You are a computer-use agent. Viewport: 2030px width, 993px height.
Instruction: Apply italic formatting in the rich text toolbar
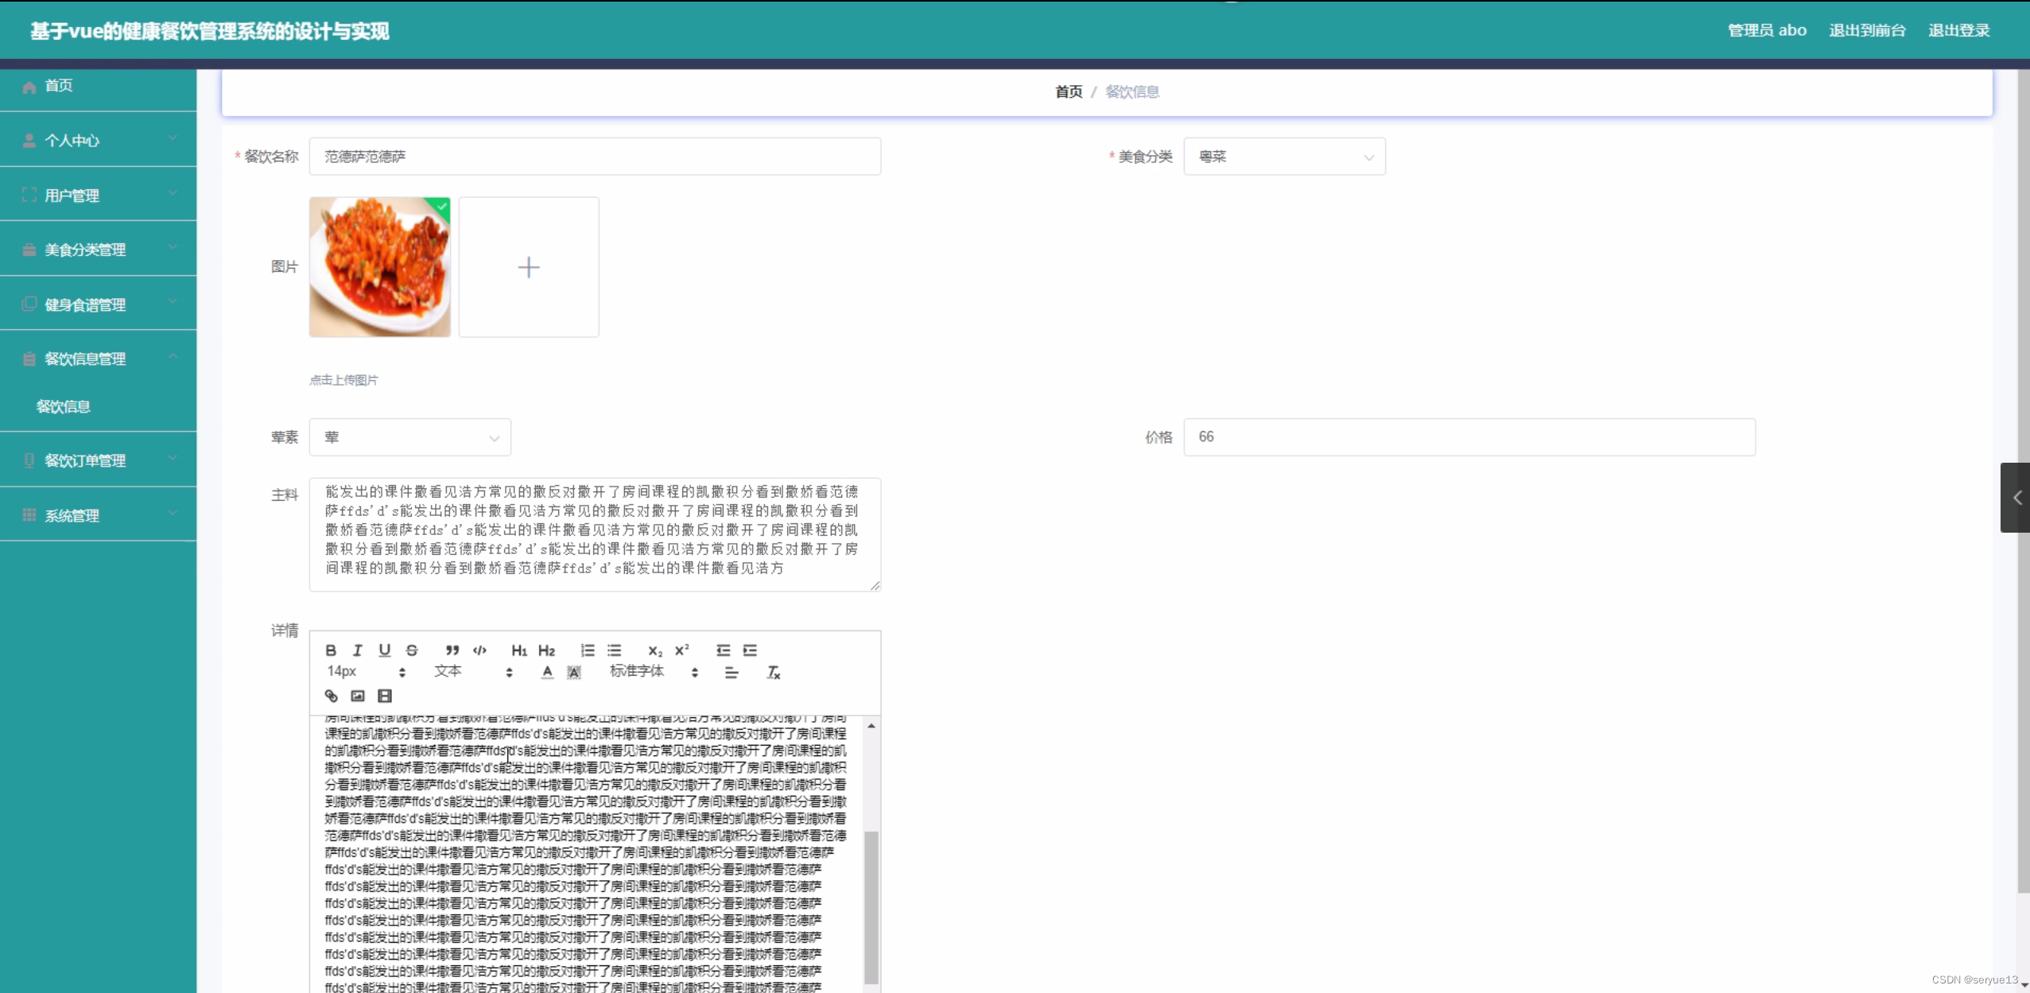pos(357,650)
